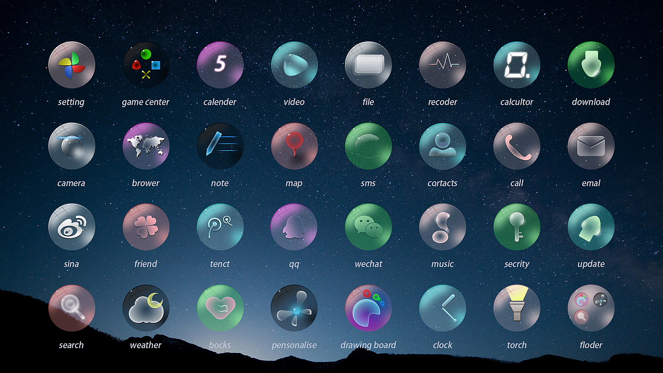
Task: Click the "wechat" text label
Action: (x=368, y=264)
